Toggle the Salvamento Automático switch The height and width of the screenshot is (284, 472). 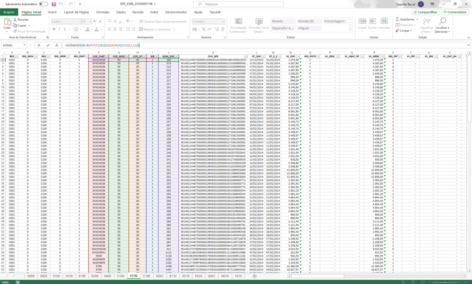coord(44,4)
